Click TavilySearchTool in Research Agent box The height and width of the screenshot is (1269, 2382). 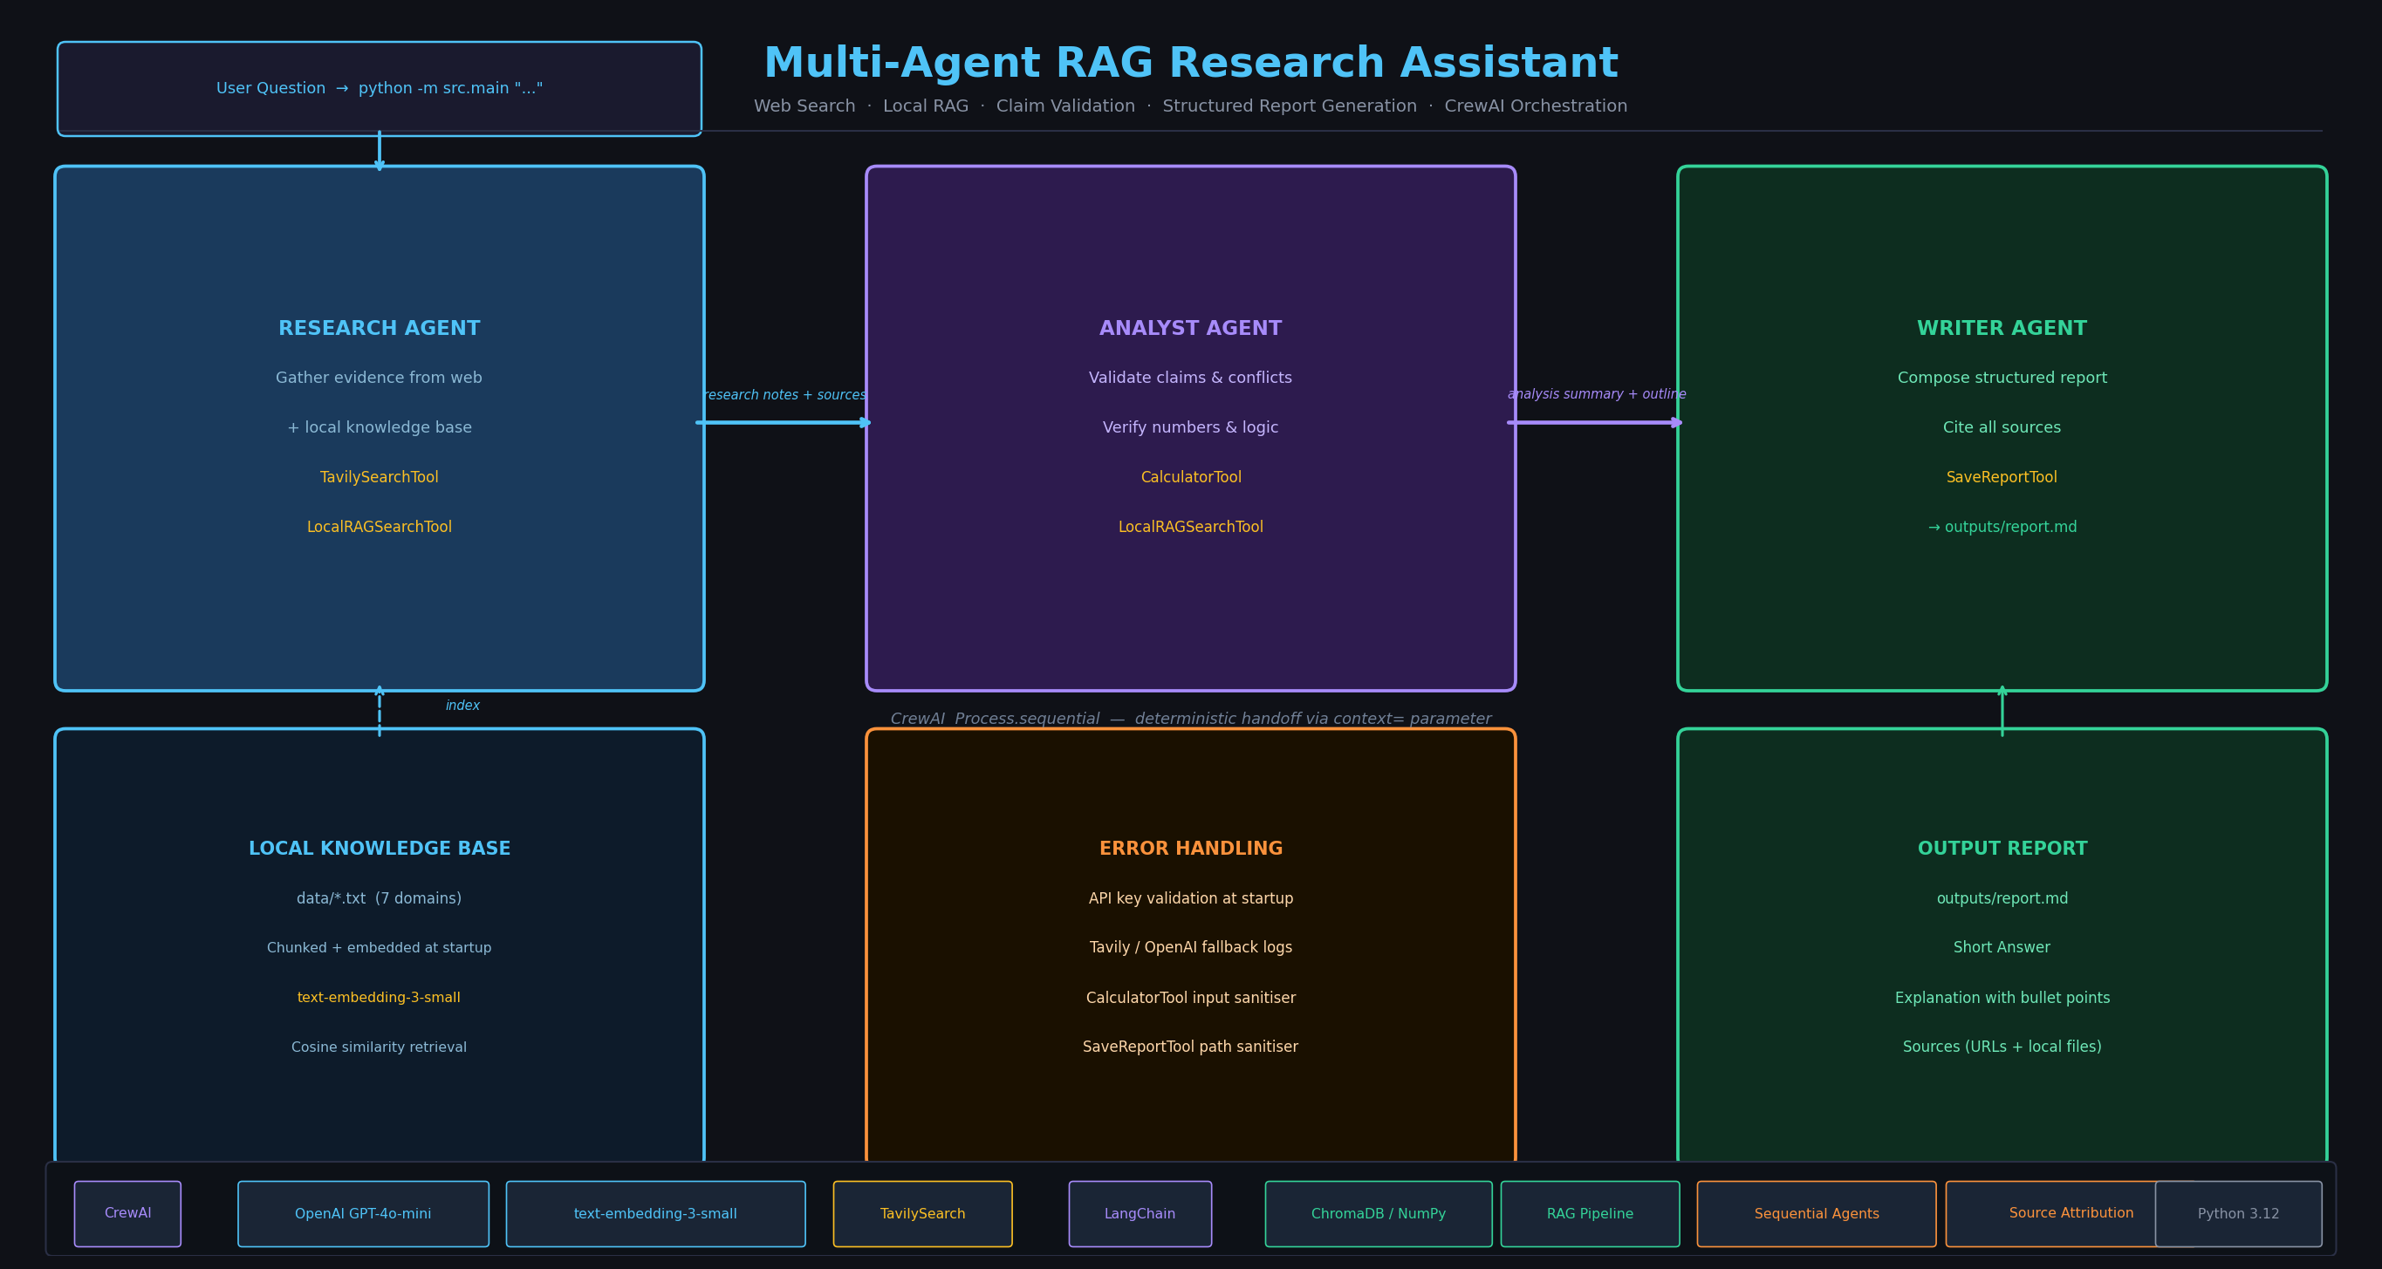[380, 477]
